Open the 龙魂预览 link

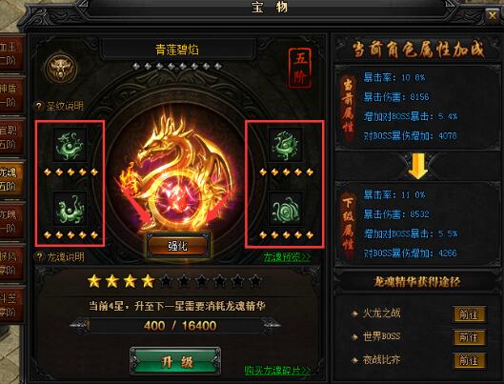pyautogui.click(x=287, y=257)
